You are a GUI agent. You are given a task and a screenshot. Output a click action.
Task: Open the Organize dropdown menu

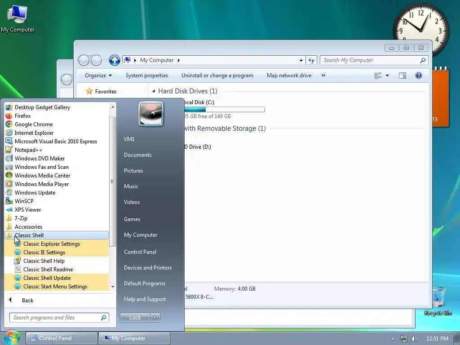tap(98, 75)
